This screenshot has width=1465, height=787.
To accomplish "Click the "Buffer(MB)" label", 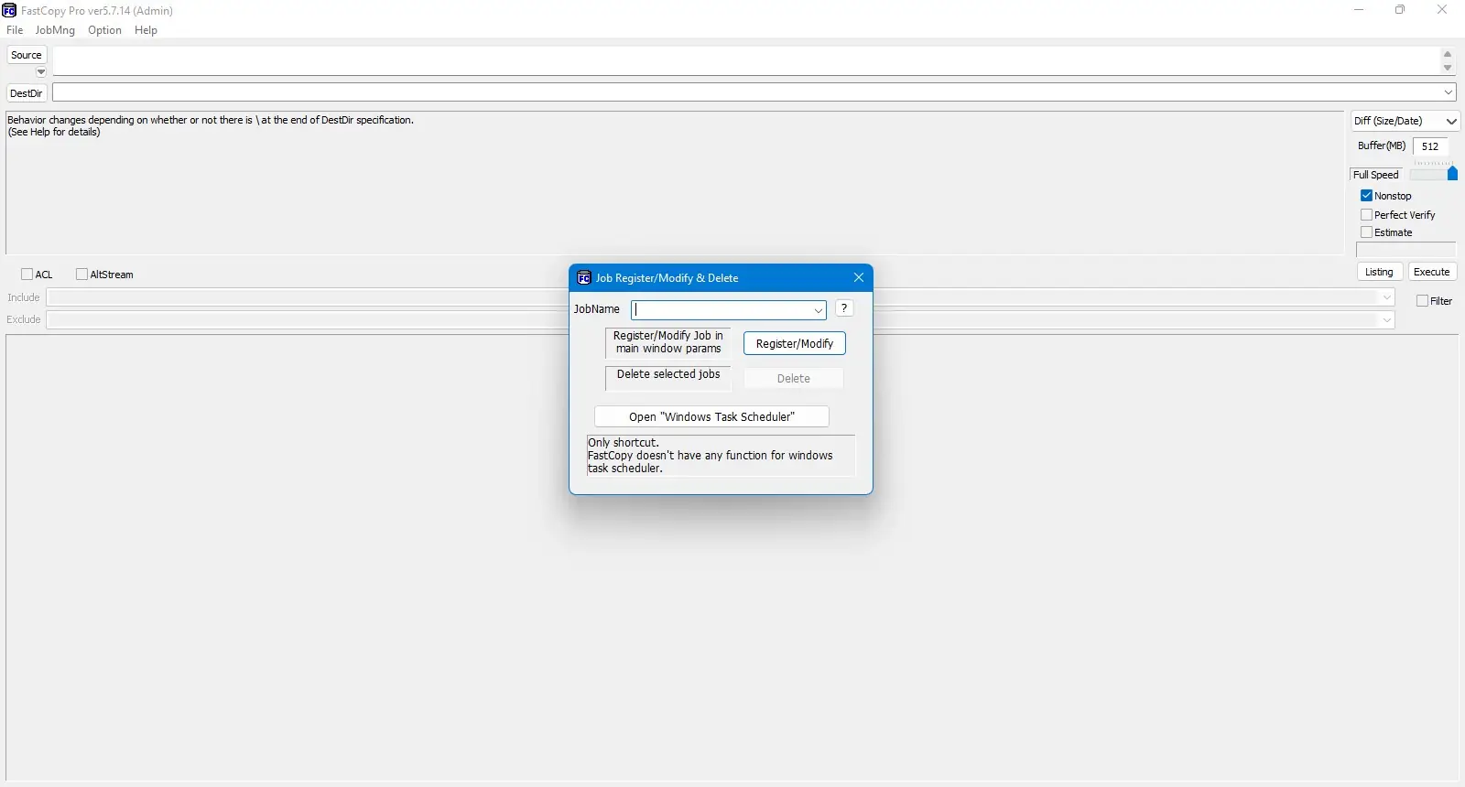I will (1382, 146).
